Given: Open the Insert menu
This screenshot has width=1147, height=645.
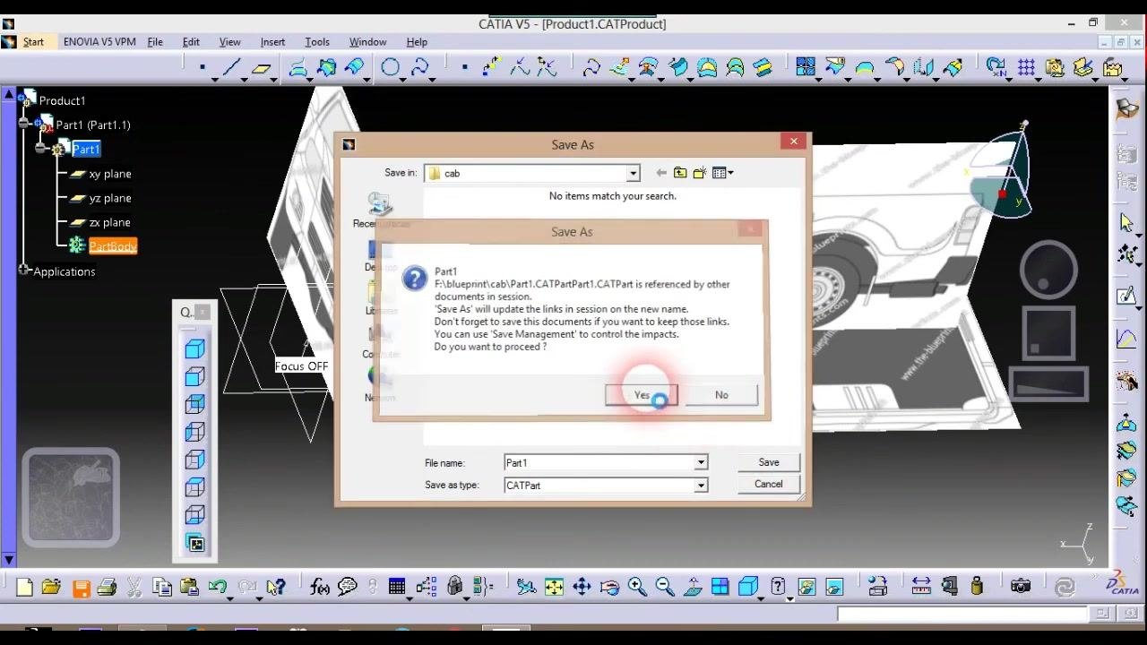Looking at the screenshot, I should click(x=272, y=42).
